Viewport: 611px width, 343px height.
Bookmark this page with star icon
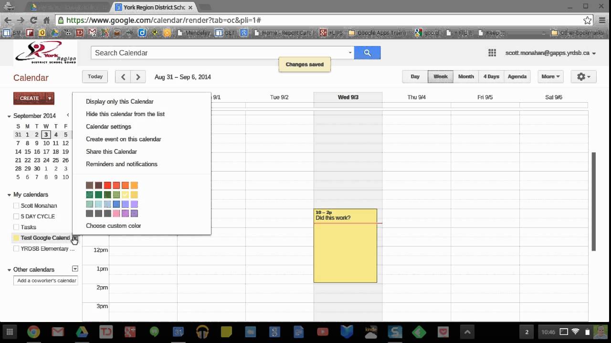point(588,20)
